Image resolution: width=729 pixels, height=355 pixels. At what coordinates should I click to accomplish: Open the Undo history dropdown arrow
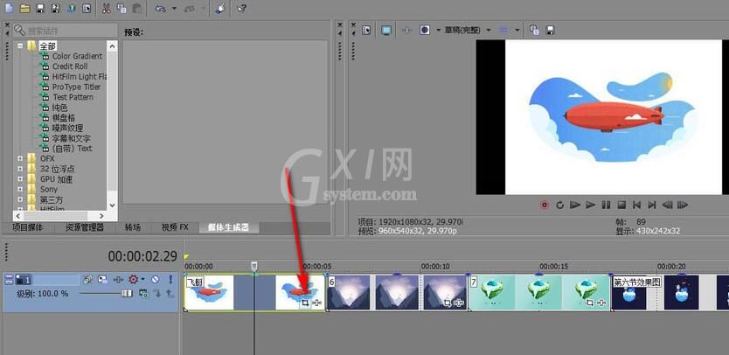(174, 9)
